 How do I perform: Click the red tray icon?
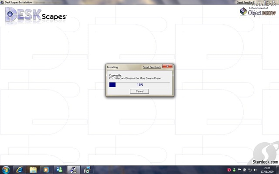(229, 170)
